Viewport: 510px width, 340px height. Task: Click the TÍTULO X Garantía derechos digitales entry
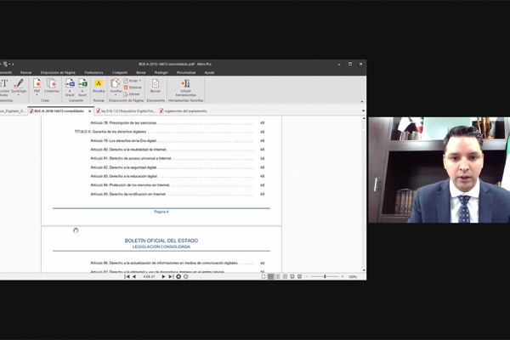click(x=169, y=132)
